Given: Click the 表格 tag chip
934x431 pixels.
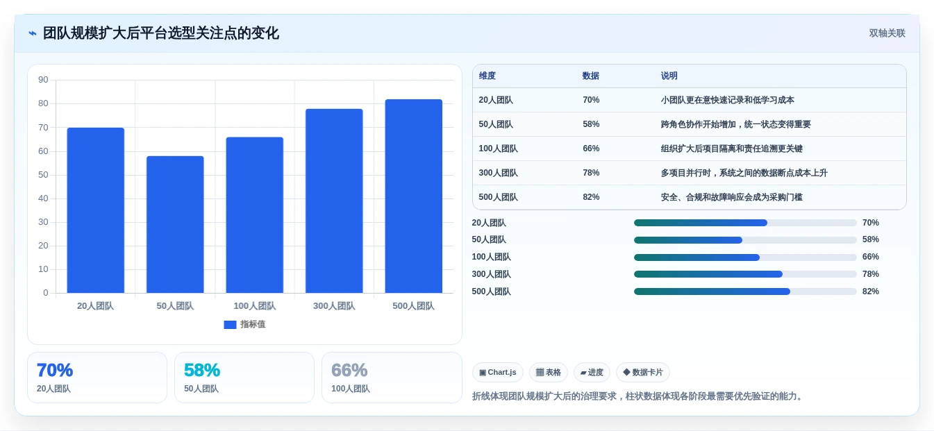Looking at the screenshot, I should coord(549,373).
